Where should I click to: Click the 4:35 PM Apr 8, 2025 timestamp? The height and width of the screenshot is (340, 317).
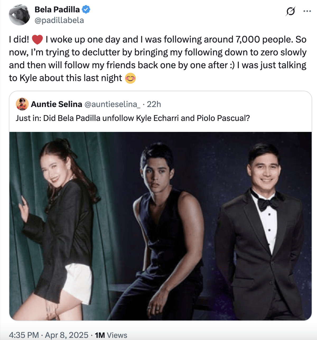click(49, 335)
